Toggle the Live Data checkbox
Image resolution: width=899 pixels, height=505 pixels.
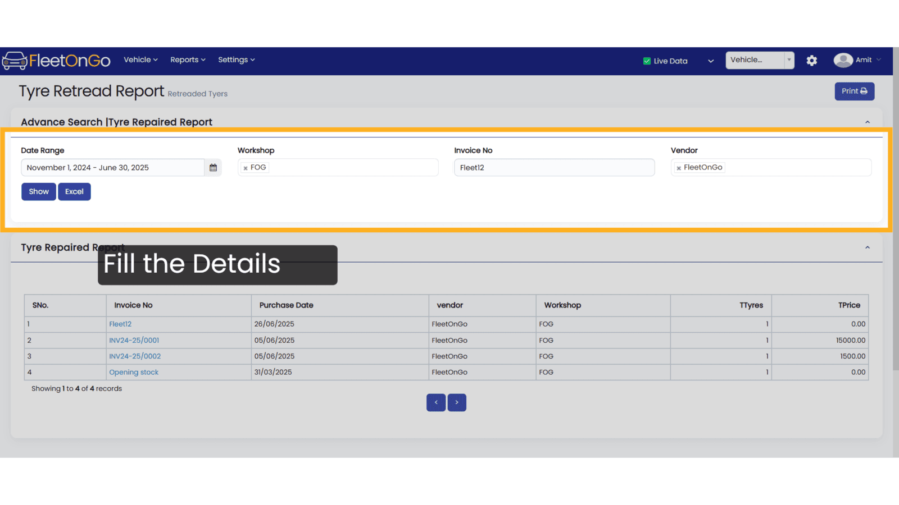[x=647, y=61]
